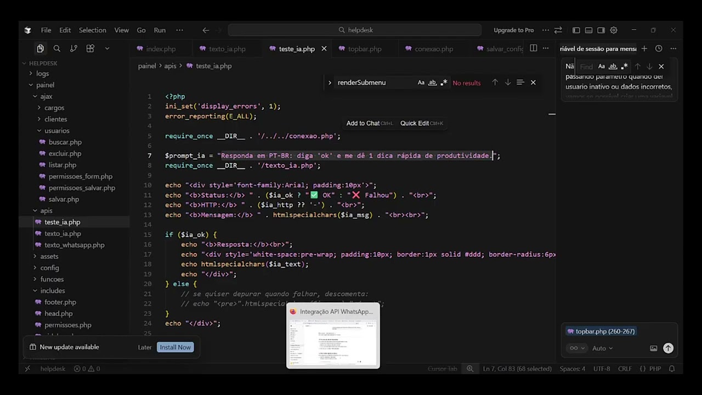This screenshot has height=395, width=702.
Task: Show chat history clock icon
Action: tap(659, 49)
